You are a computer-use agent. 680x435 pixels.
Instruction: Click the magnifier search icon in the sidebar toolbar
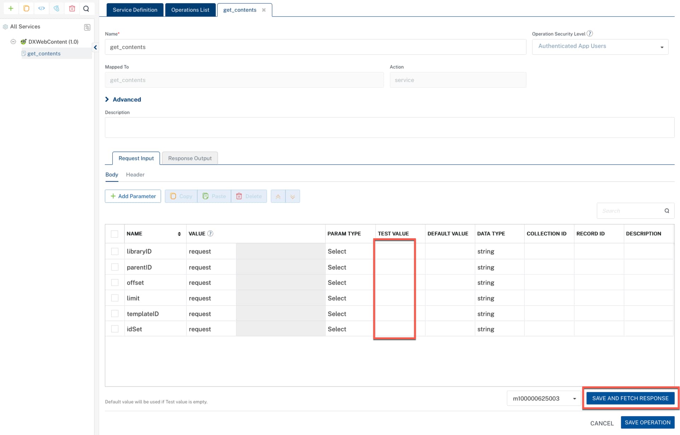tap(86, 8)
